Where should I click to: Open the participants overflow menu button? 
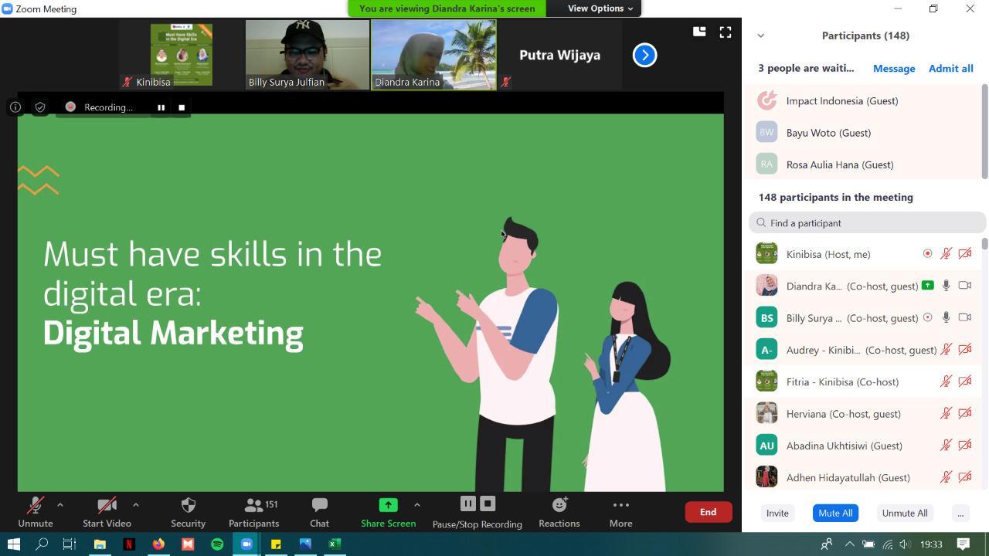tap(960, 513)
